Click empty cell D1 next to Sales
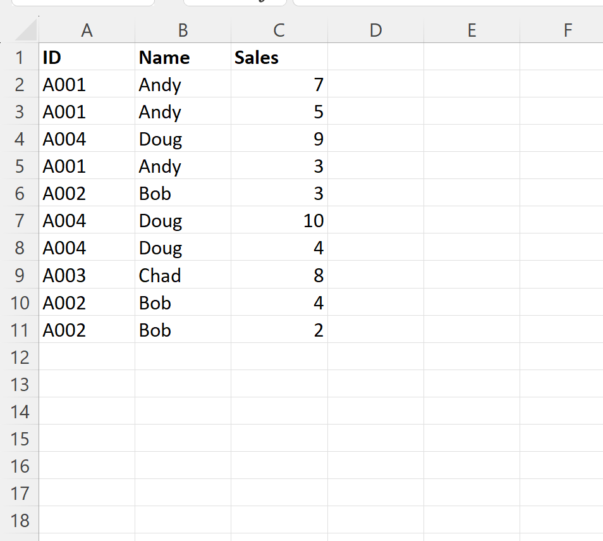Viewport: 603px width, 541px height. (375, 56)
